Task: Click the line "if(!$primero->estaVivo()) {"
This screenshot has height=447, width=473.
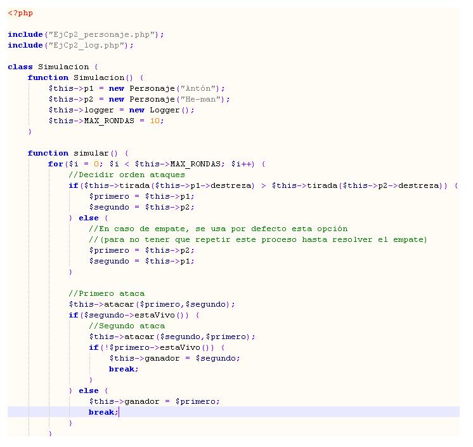Action: [x=157, y=348]
